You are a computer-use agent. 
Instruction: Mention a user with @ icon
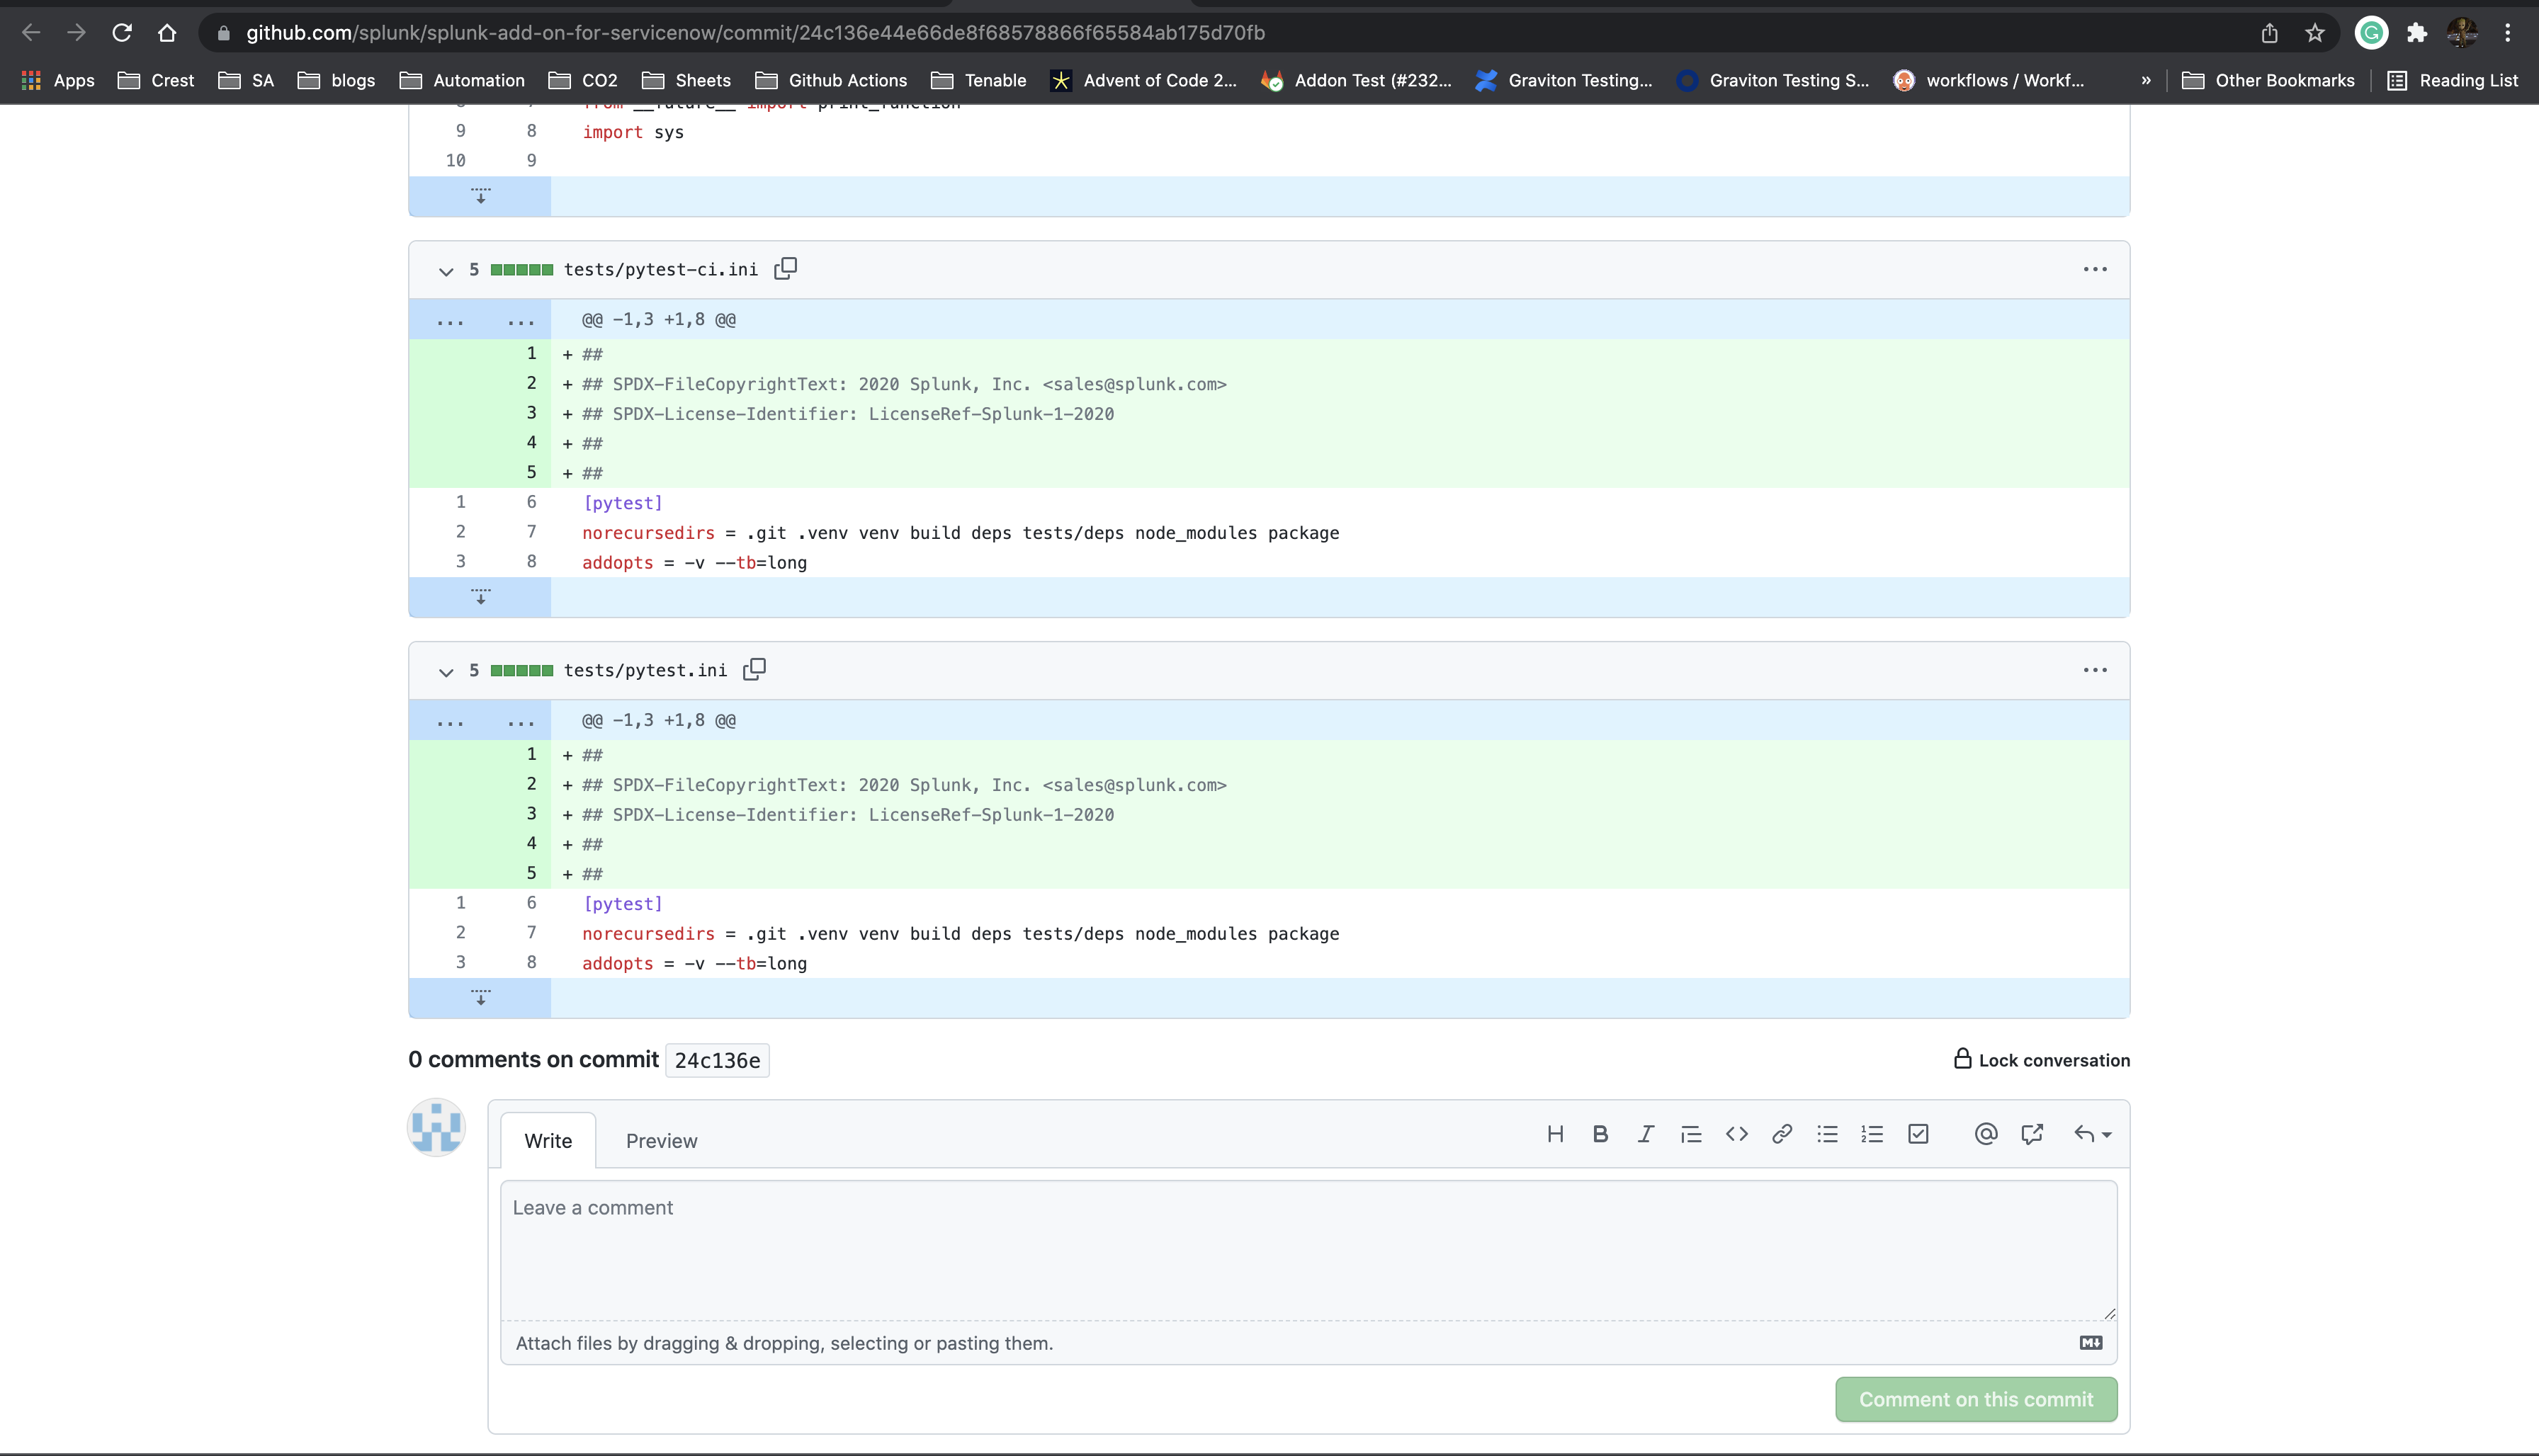point(1986,1134)
